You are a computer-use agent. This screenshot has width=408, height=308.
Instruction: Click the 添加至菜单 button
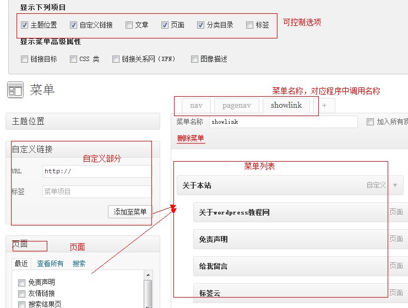(130, 212)
